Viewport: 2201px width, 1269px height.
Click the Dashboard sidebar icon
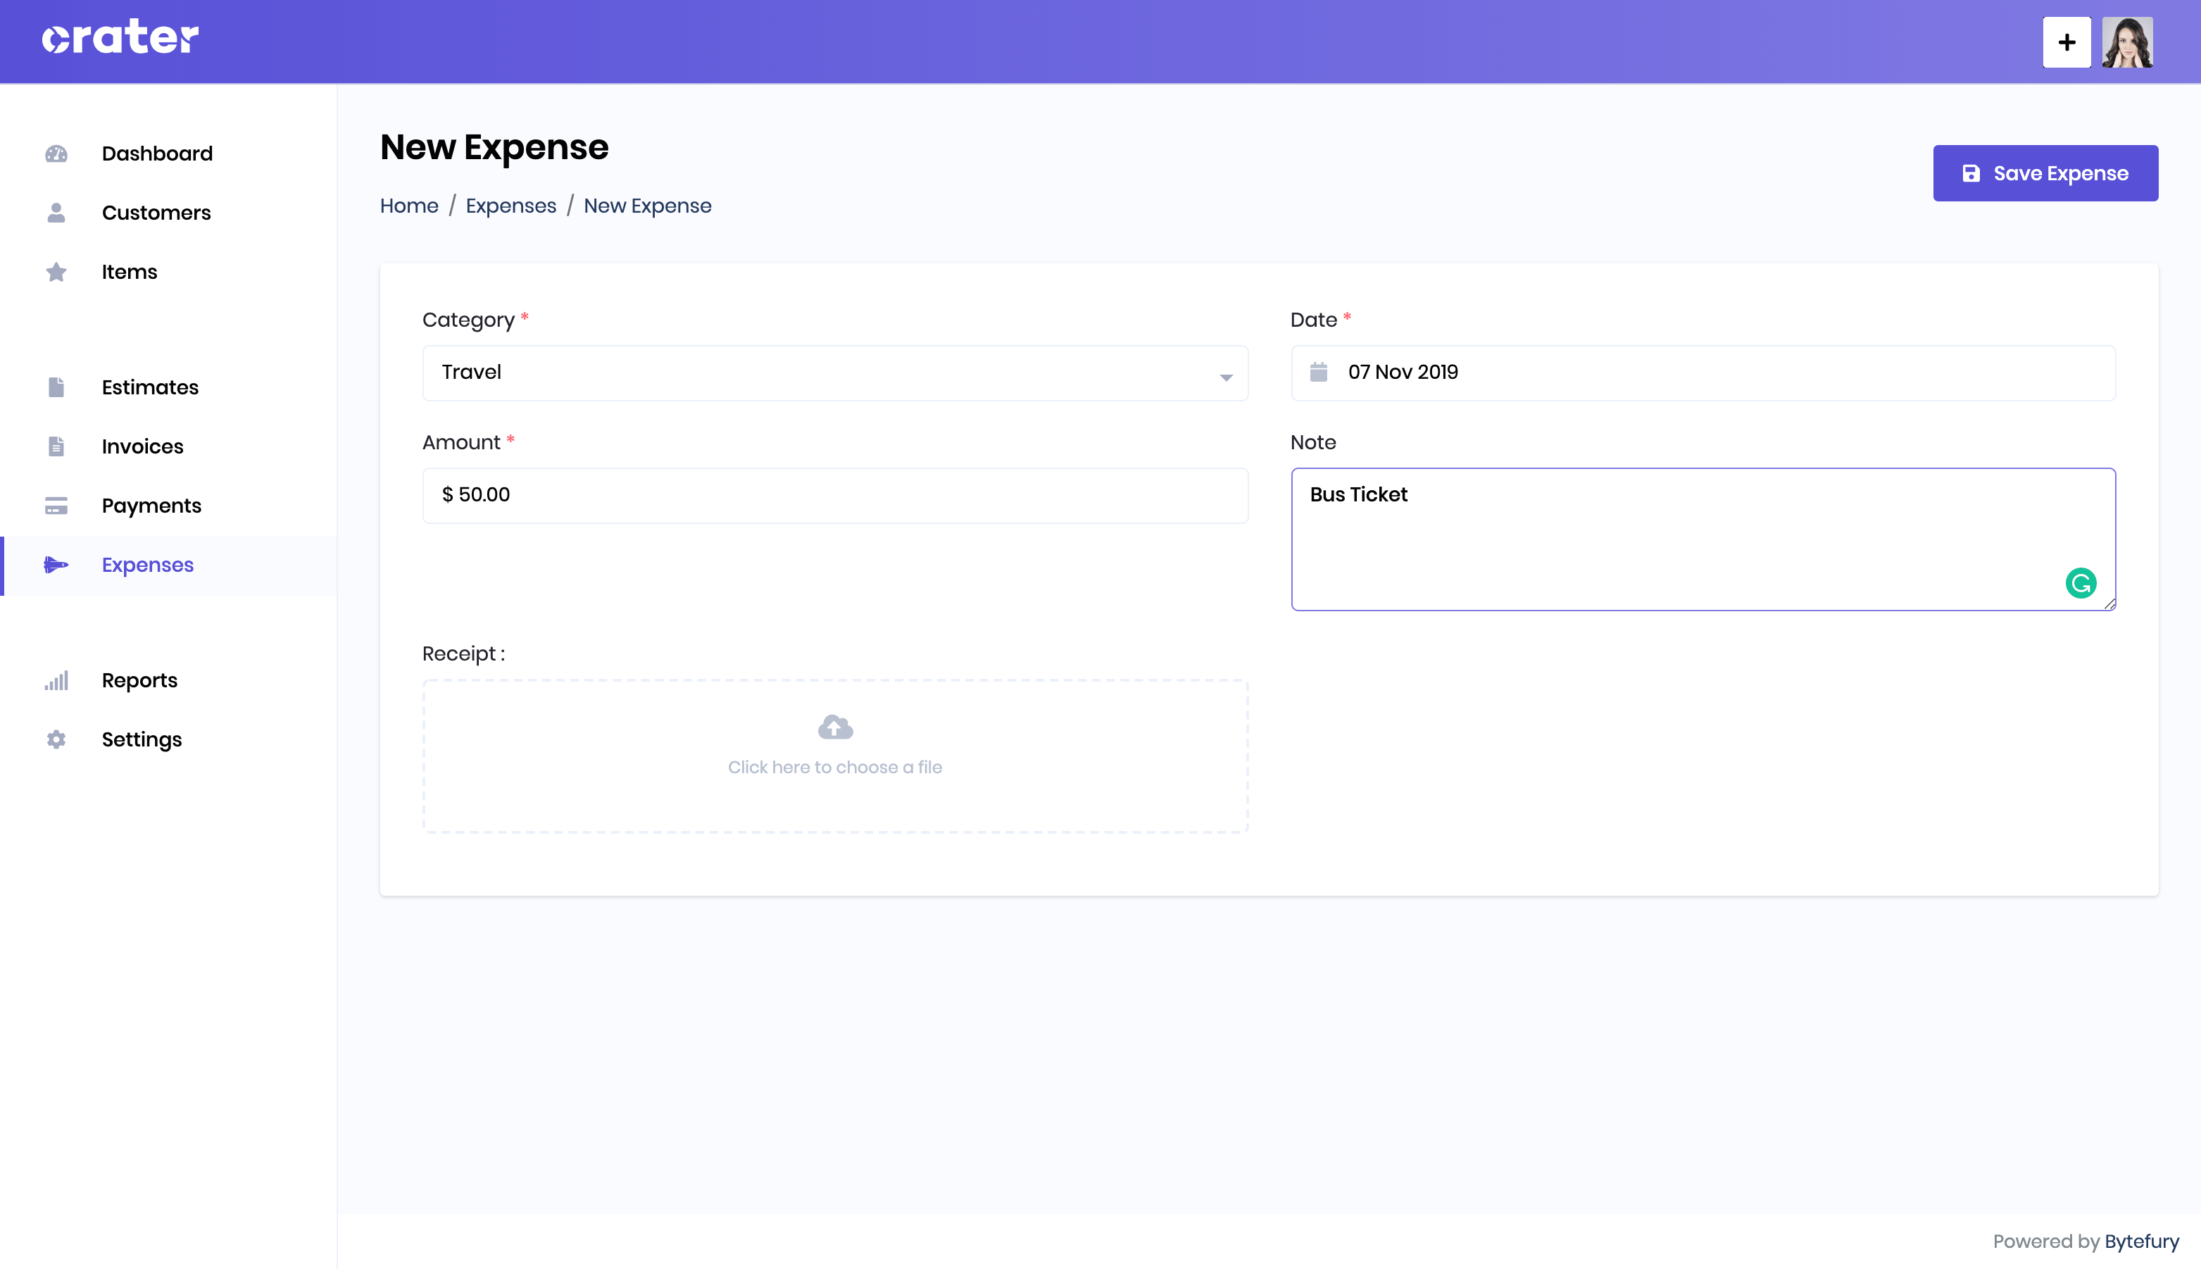click(56, 153)
